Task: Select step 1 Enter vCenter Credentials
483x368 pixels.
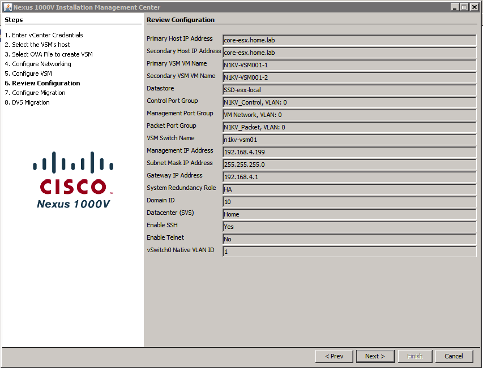Action: pos(44,35)
